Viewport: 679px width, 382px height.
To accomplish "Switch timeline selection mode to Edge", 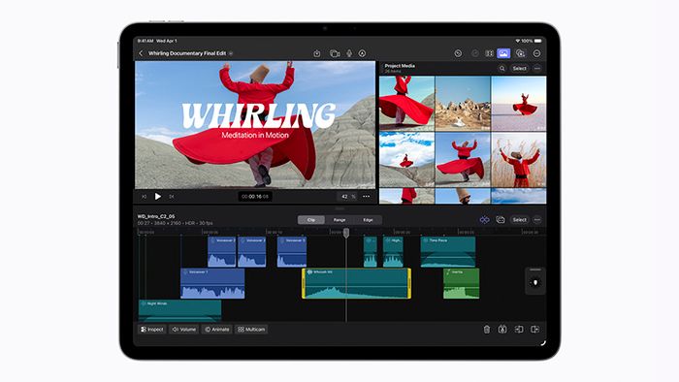I will 368,220.
